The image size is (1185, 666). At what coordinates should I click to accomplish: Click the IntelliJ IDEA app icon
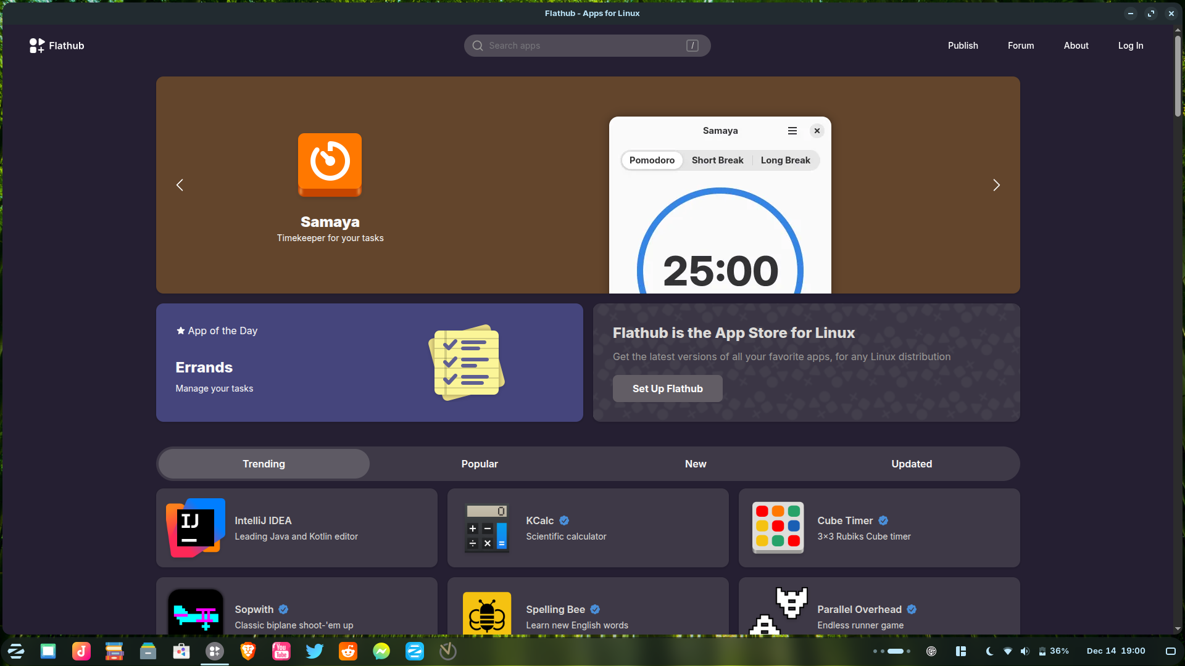(195, 527)
